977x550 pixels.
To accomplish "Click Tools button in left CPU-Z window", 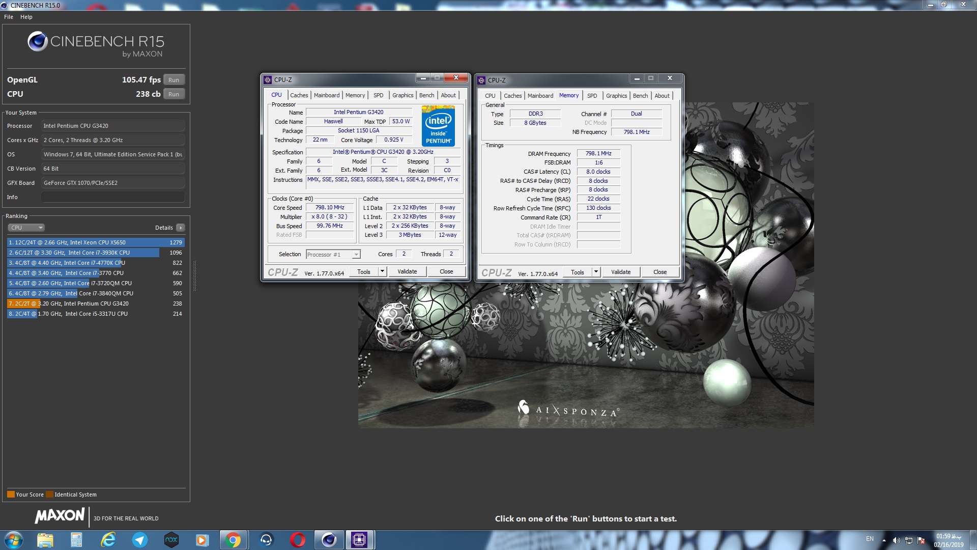I will coord(364,272).
